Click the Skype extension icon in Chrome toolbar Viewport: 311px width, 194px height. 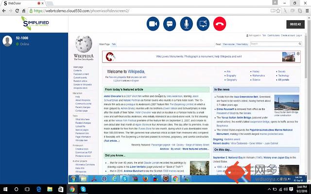pos(300,11)
